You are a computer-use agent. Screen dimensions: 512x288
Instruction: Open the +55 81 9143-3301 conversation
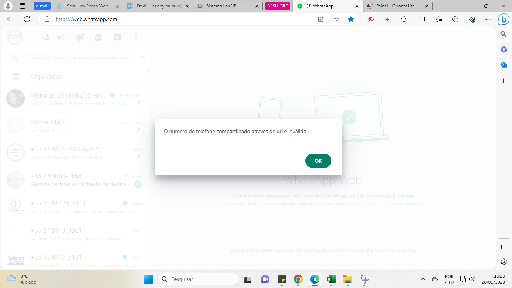click(x=75, y=233)
